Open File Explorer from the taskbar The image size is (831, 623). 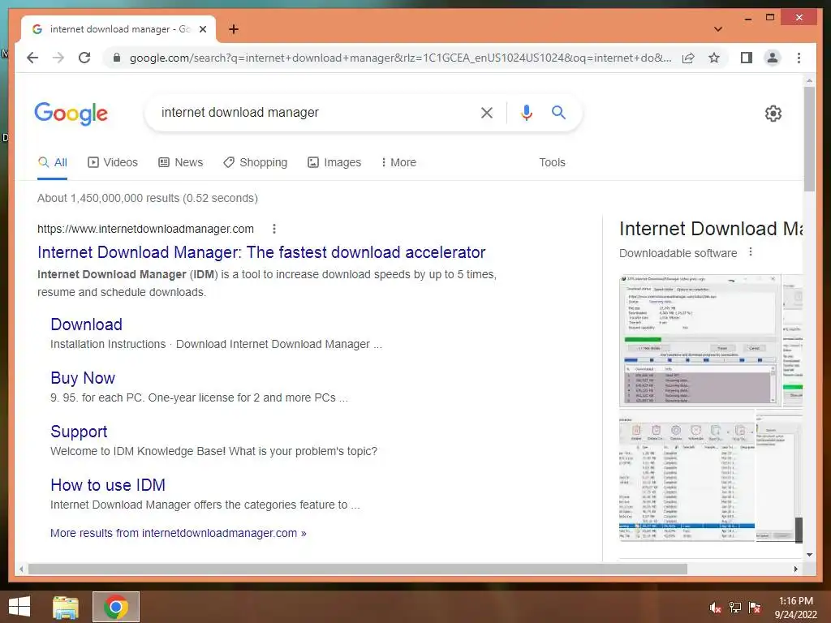(66, 607)
